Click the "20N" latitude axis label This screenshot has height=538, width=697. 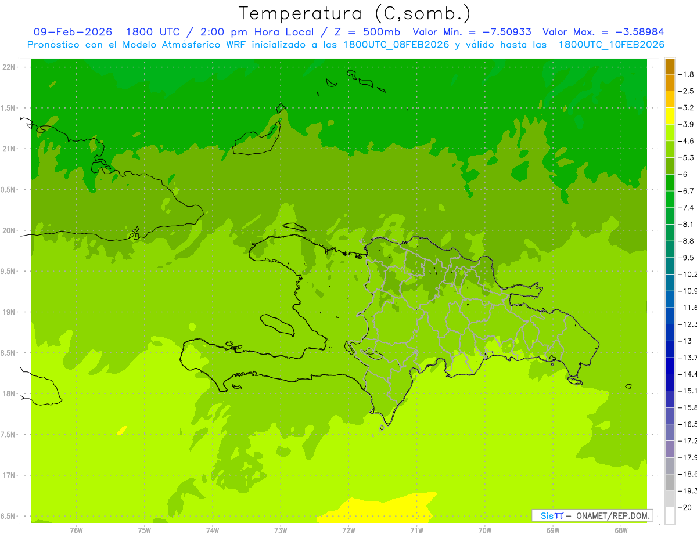pos(10,230)
